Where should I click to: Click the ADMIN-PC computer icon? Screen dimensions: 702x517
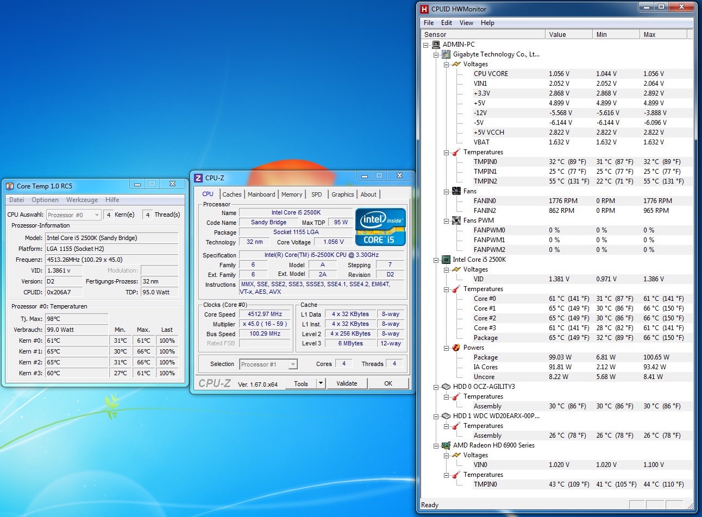click(436, 45)
